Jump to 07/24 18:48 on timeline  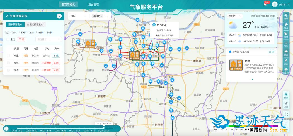(x=46, y=131)
